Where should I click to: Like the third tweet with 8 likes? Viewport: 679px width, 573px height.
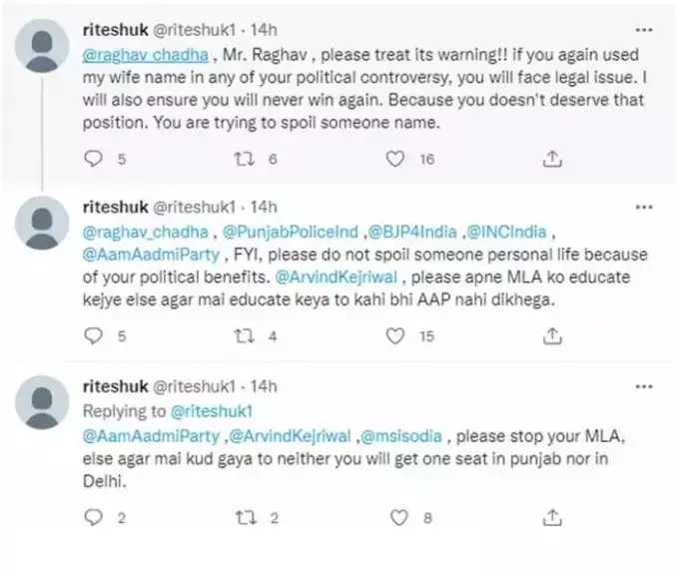point(395,518)
